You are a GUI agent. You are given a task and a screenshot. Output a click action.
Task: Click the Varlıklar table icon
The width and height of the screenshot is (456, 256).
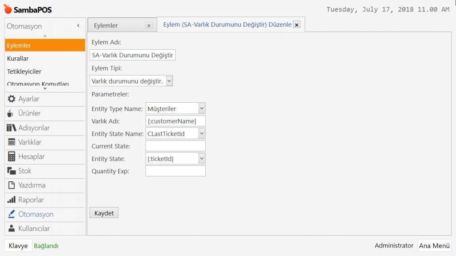(12, 142)
